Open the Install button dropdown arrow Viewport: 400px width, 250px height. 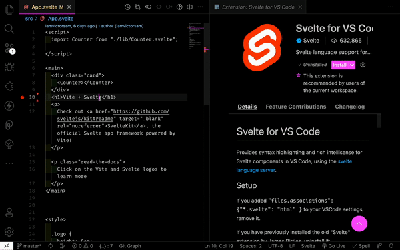click(x=352, y=65)
